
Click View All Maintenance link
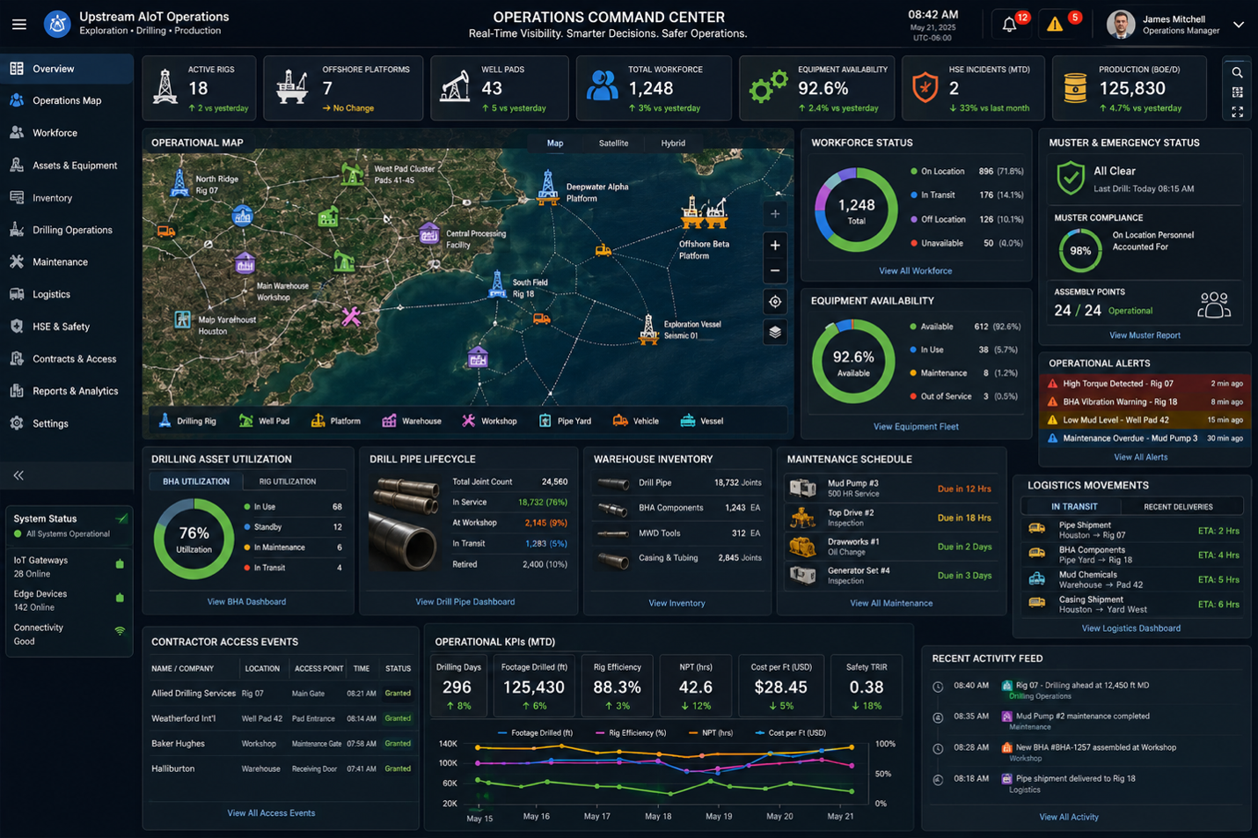click(x=891, y=604)
